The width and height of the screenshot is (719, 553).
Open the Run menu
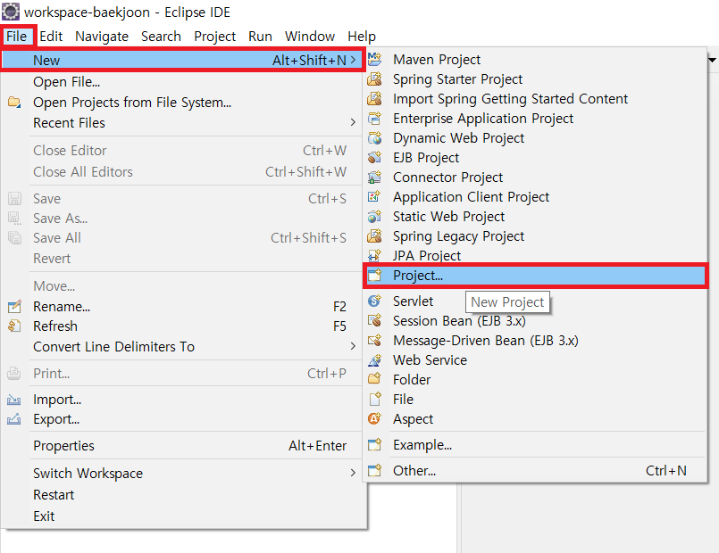(x=260, y=37)
